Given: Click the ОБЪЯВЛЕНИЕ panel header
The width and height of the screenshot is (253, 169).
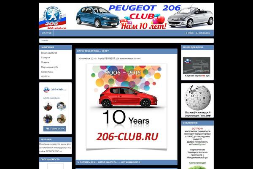Looking at the screenshot, I should pyautogui.click(x=197, y=123).
